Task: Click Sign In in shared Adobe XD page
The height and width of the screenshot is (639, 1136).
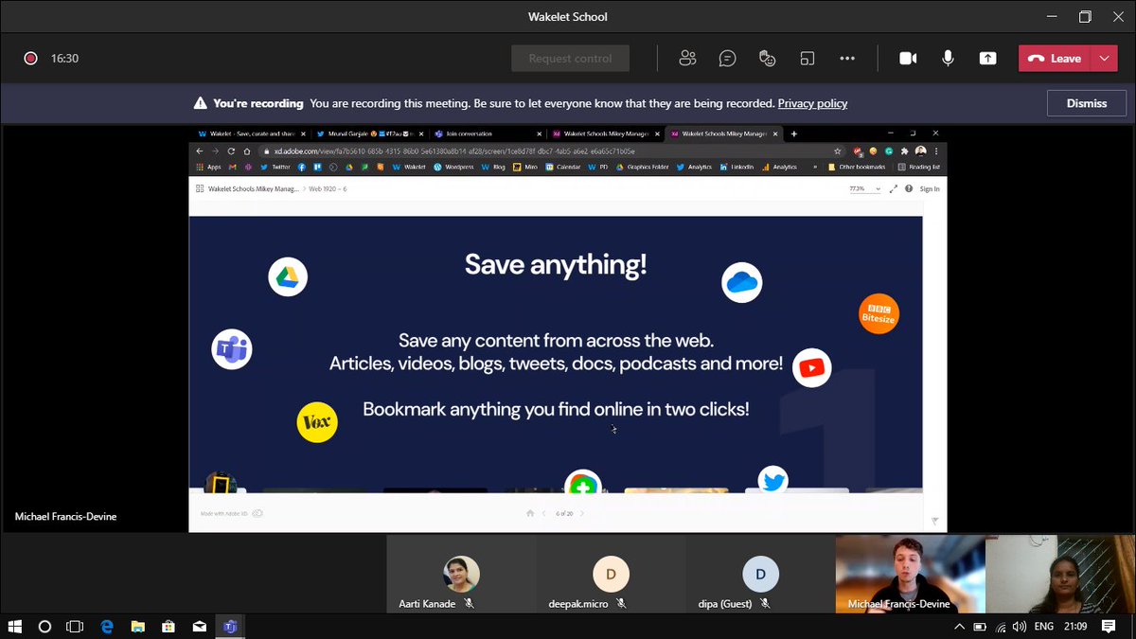Action: click(x=930, y=188)
